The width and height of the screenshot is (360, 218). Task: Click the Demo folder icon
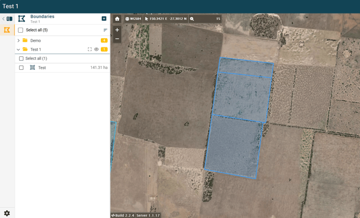25,41
